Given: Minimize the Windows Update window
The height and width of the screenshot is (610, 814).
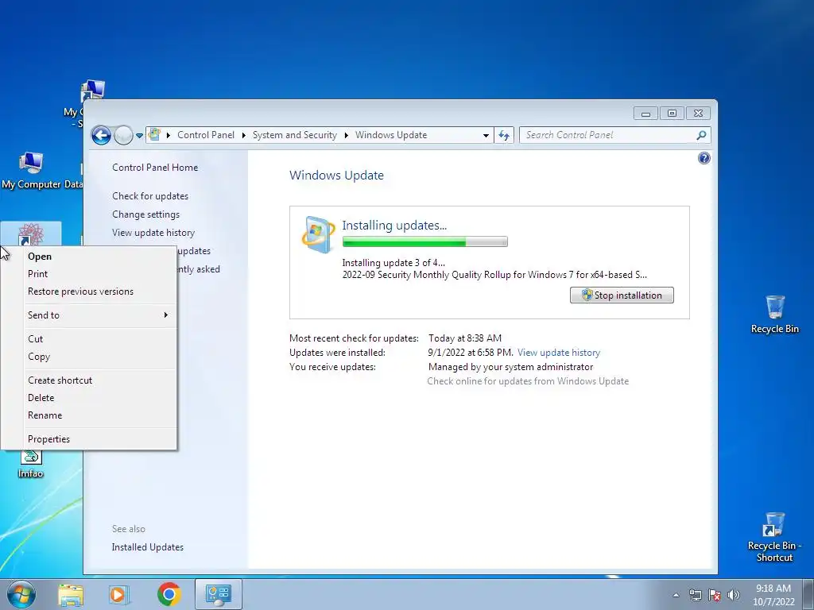Looking at the screenshot, I should [x=645, y=113].
